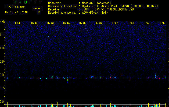169x107 pixels.
Task: Click the Receiver field label
Action: tap(55, 9)
